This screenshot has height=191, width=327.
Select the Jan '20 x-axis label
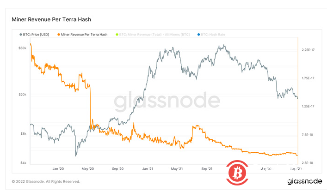pos(58,169)
